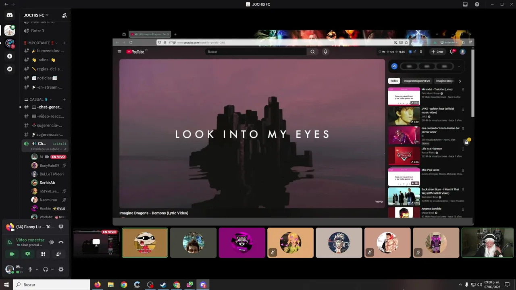The height and width of the screenshot is (290, 516).
Task: Add a channel to the CASUAL category
Action: point(64,99)
